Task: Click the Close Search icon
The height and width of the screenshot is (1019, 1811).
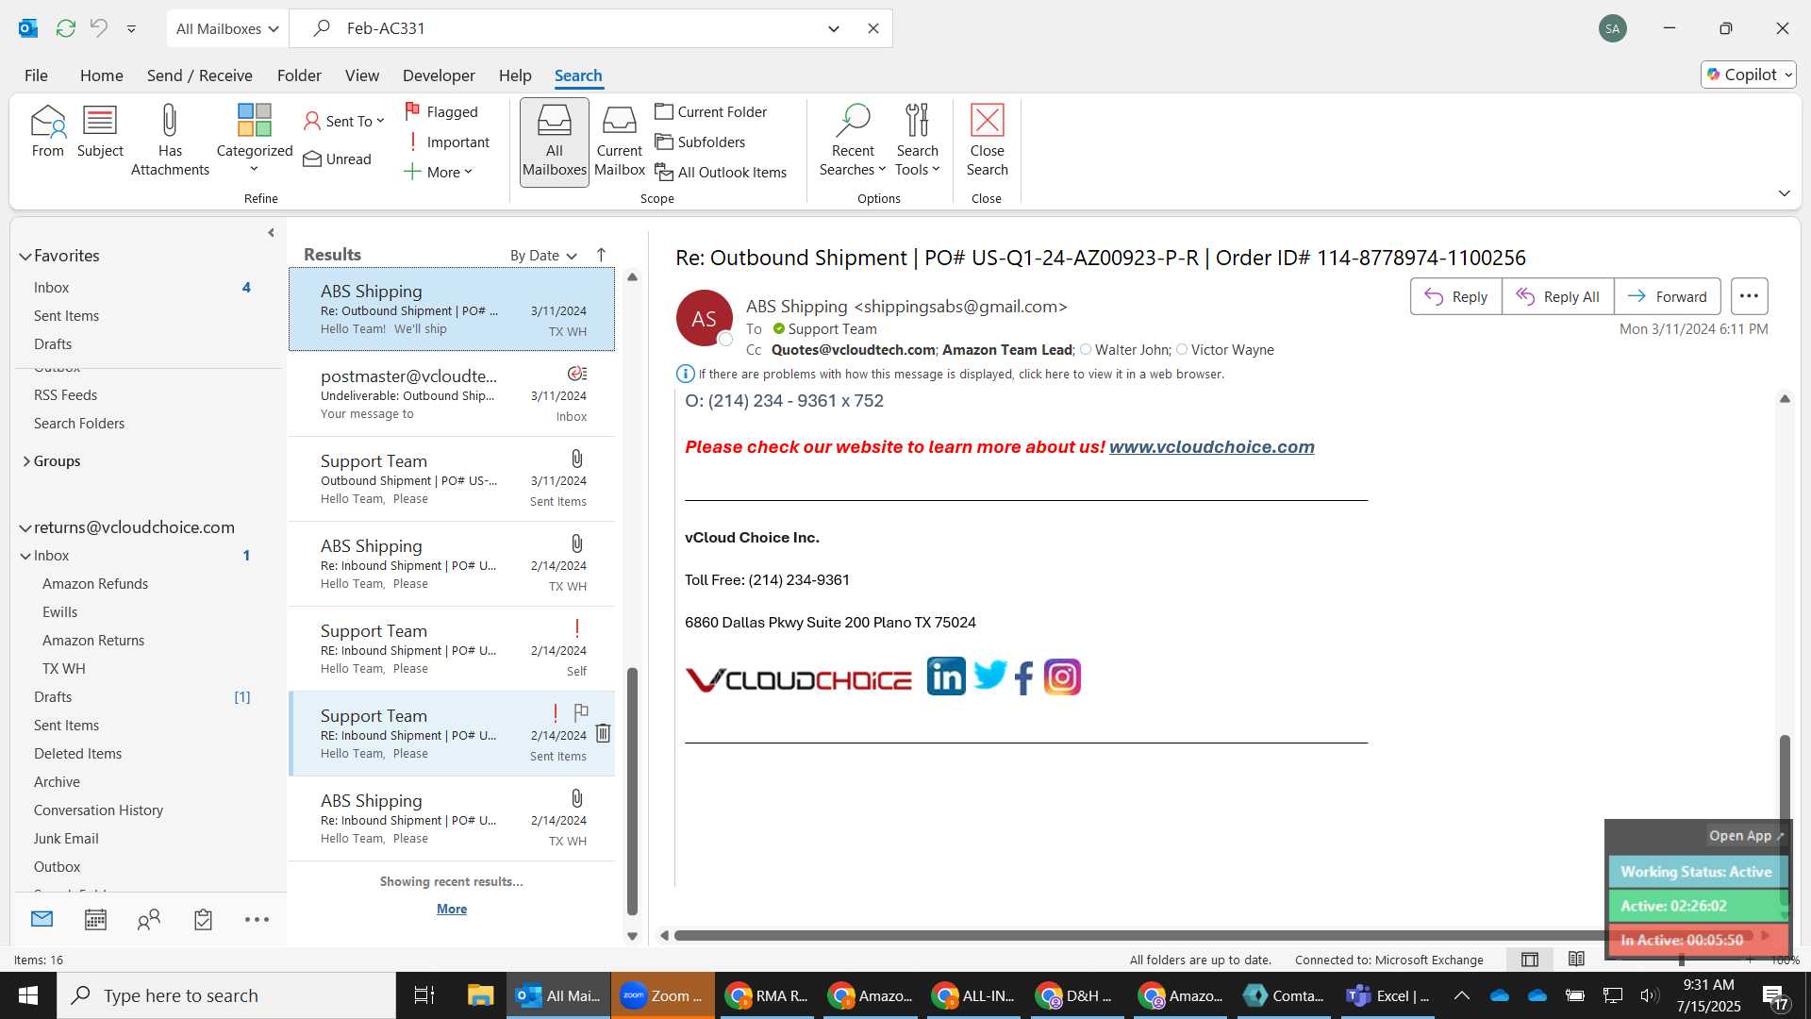Action: 987,140
